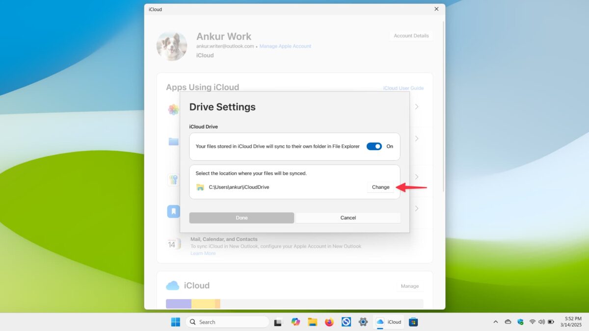589x331 pixels.
Task: Launch Firefox from taskbar
Action: [x=329, y=322]
